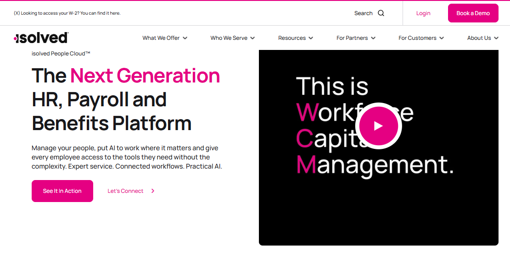Click the arrow icon beside Let's Connect

tap(153, 191)
